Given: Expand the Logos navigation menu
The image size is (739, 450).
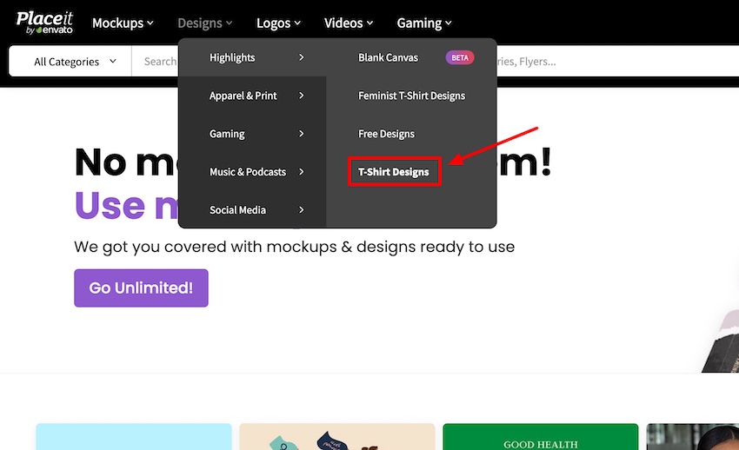Looking at the screenshot, I should pos(278,23).
